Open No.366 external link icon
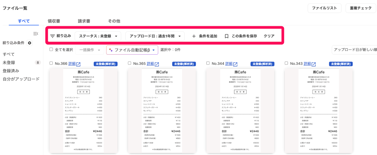Viewport: 377px width, 155px height. click(x=78, y=64)
